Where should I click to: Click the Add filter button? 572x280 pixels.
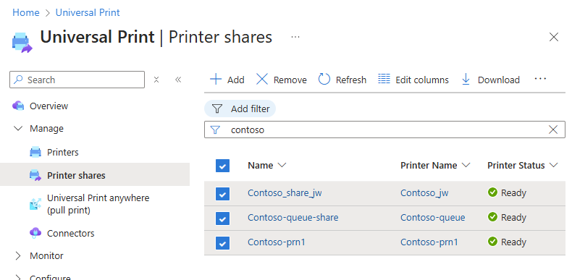coord(240,109)
